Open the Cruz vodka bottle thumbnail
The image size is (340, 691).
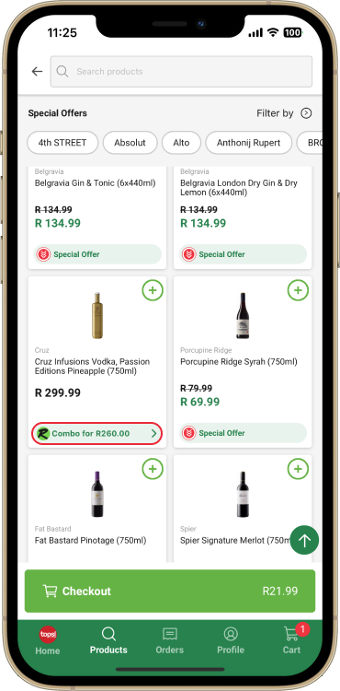point(97,315)
